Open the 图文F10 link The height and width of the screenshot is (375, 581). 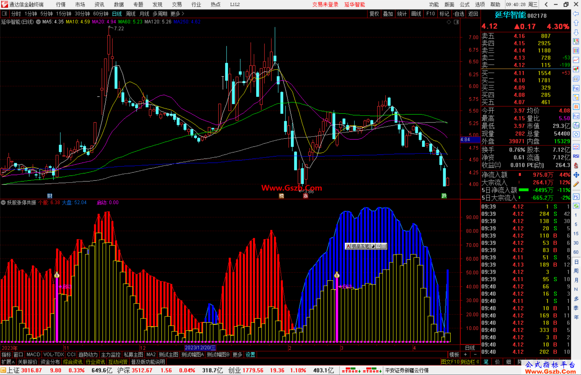(450, 362)
